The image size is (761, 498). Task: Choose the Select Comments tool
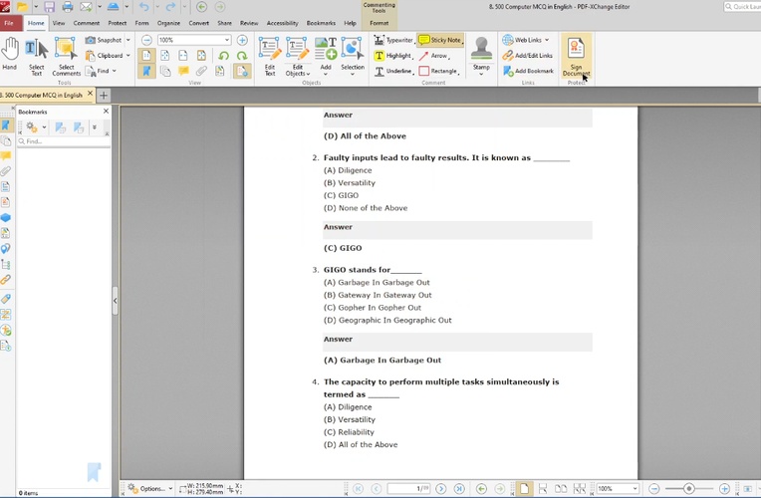coord(66,58)
